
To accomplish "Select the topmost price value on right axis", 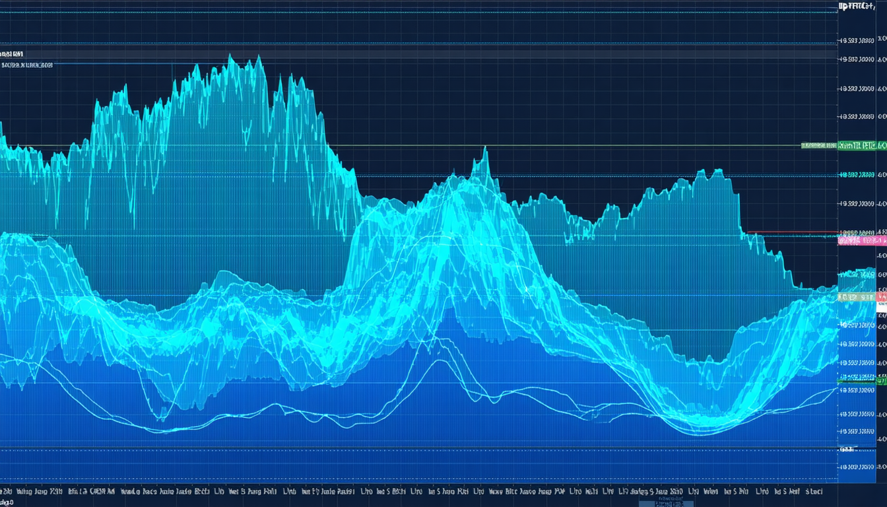I will (x=858, y=41).
